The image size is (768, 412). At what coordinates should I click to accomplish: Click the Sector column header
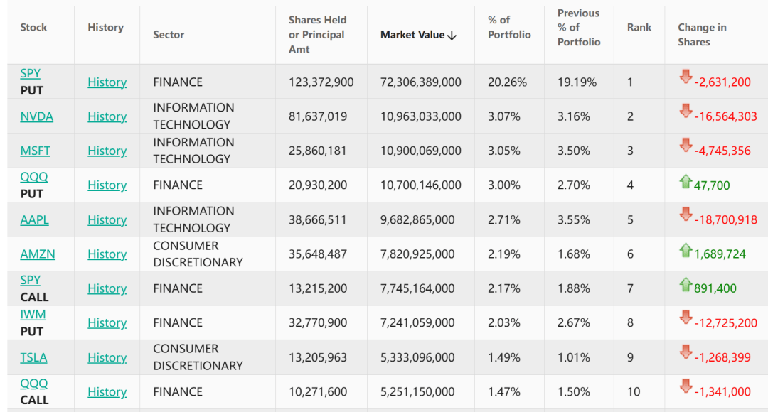(169, 35)
